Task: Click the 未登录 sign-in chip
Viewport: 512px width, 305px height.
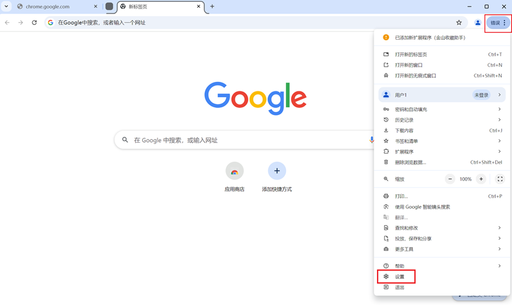Action: (x=481, y=95)
